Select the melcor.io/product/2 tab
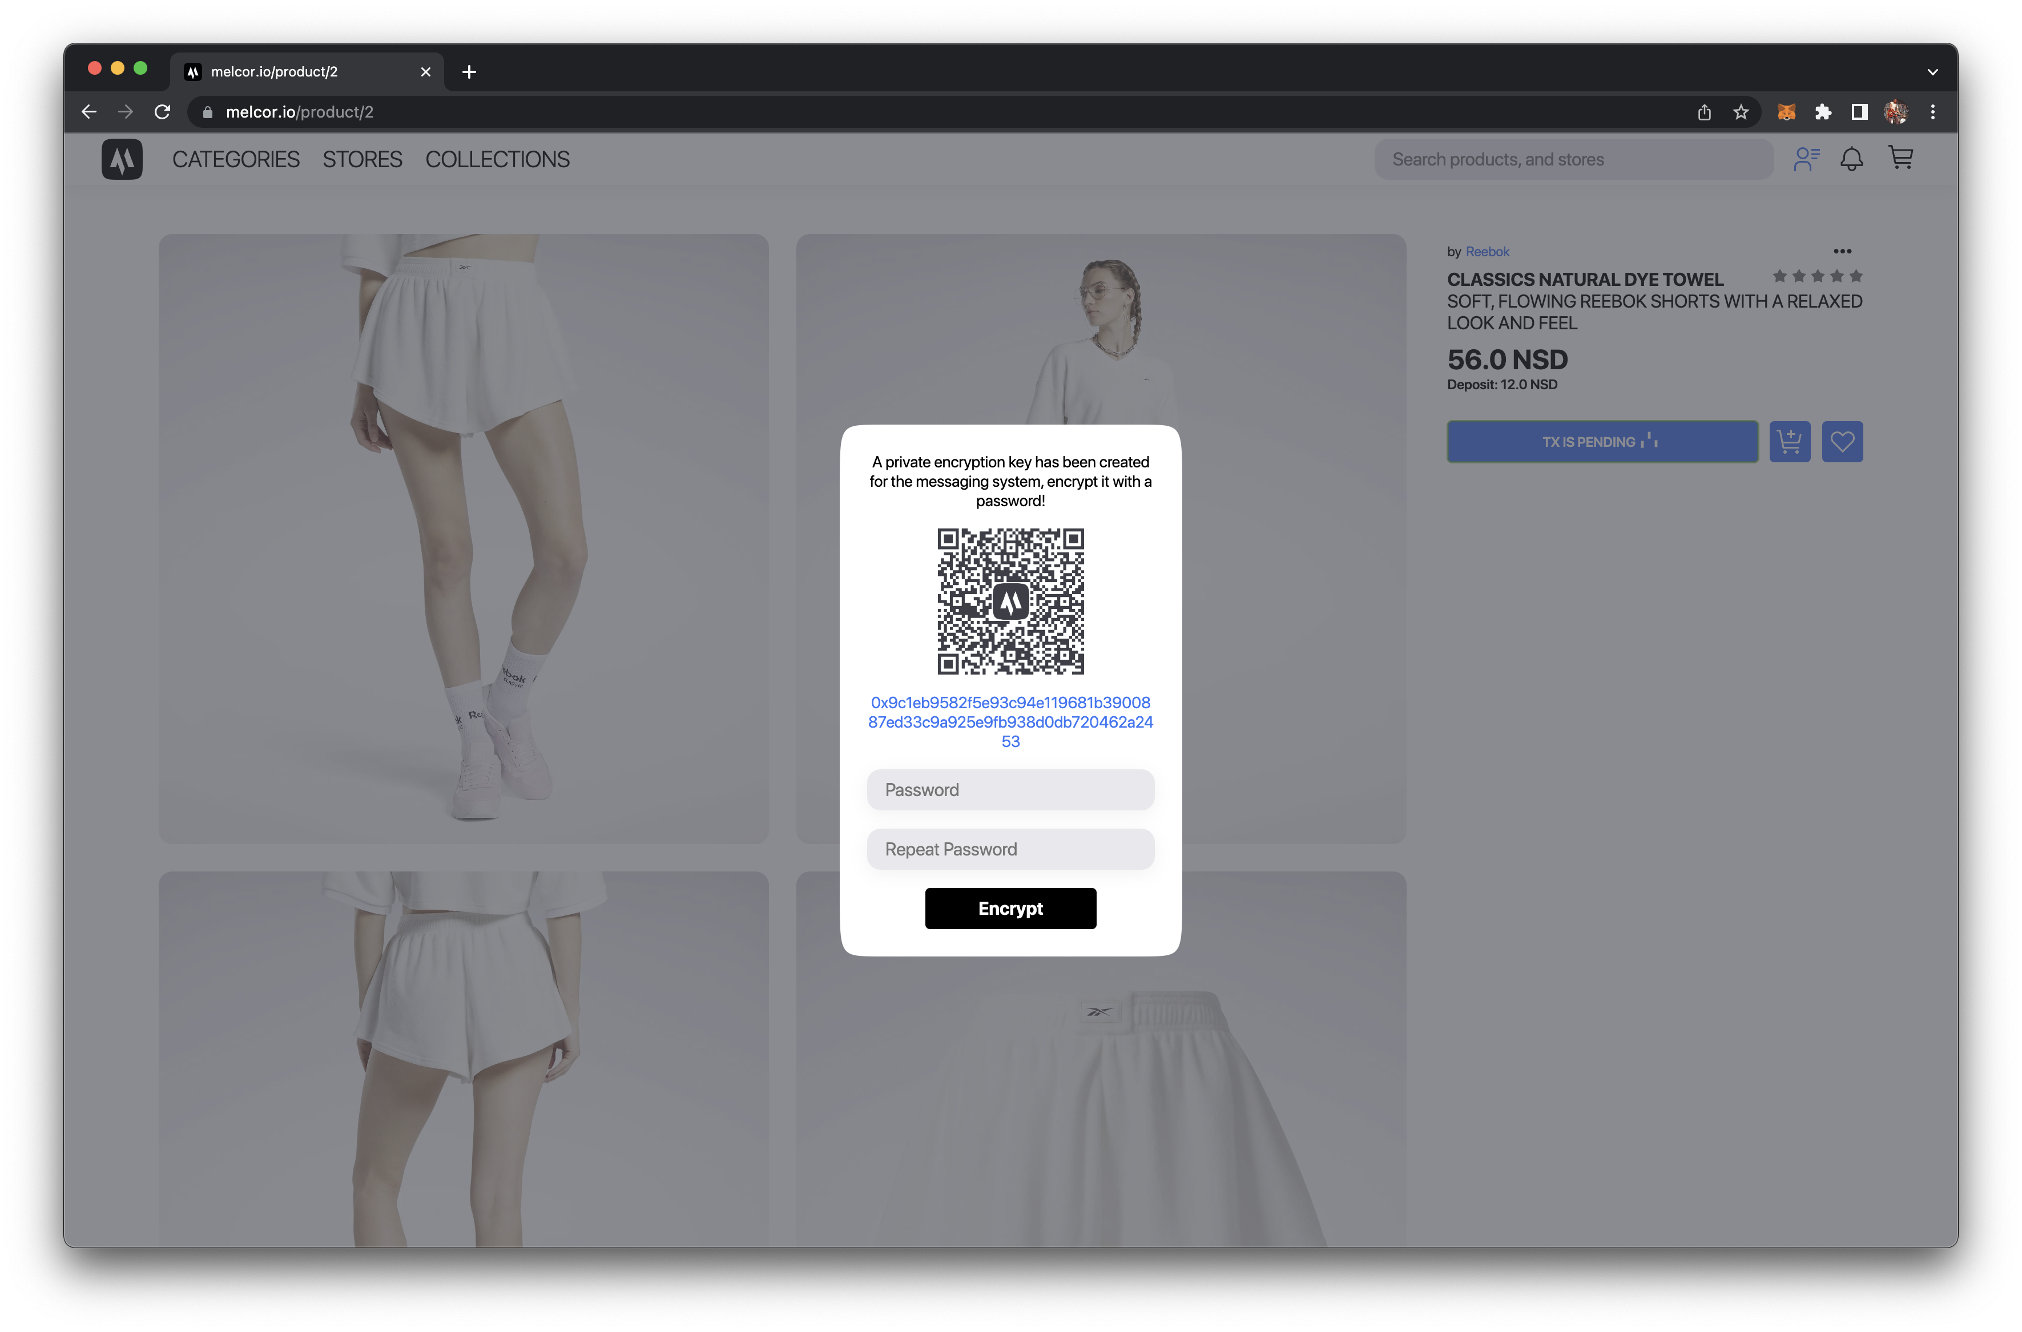 306,71
